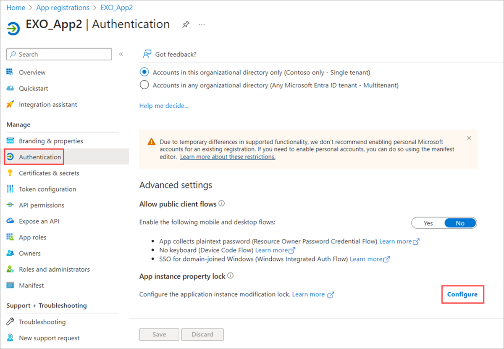The image size is (504, 349).
Task: Click the Token configuration icon
Action: click(10, 189)
